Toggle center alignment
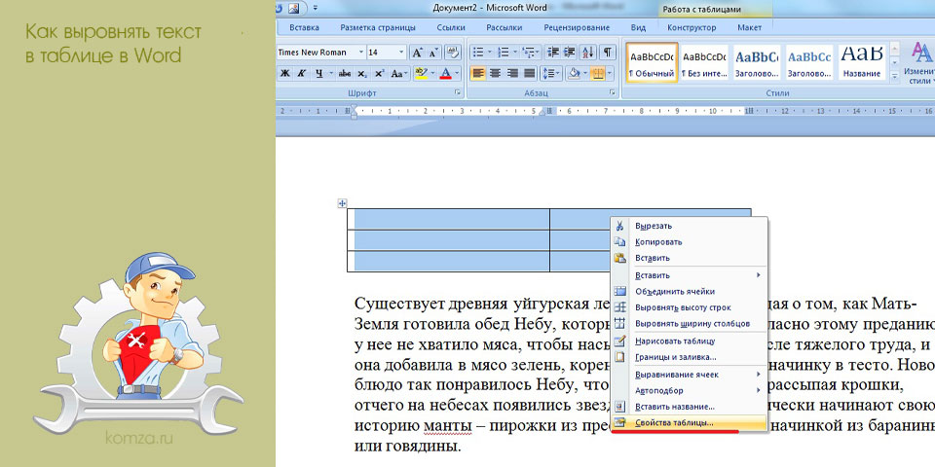 [495, 74]
